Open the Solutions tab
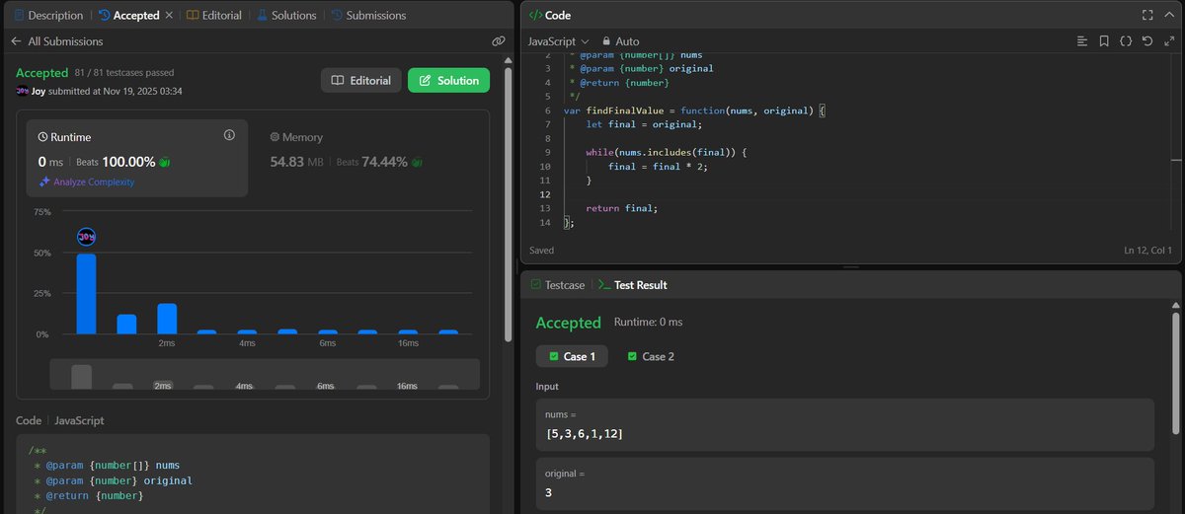This screenshot has height=514, width=1185. pos(285,15)
